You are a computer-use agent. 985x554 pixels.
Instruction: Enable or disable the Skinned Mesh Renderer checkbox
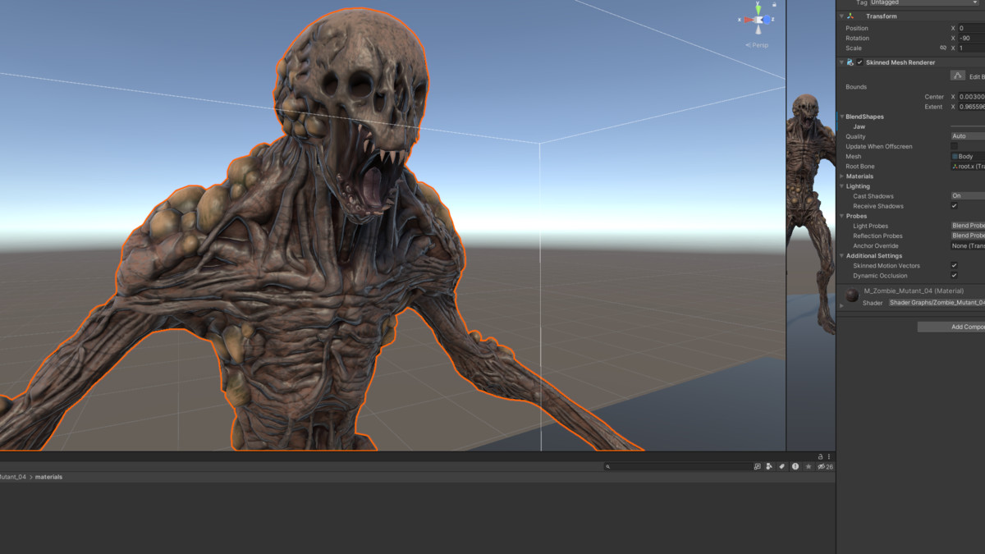point(860,62)
